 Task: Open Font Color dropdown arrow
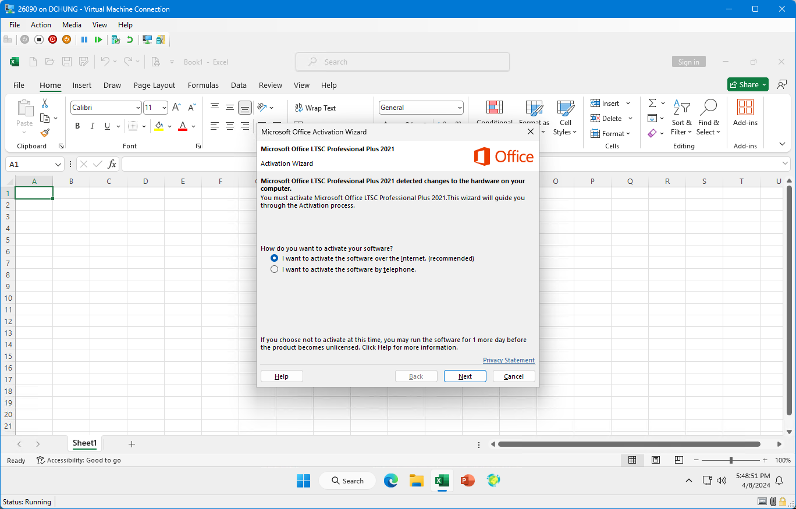[194, 126]
